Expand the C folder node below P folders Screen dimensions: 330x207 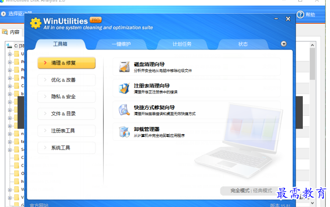(10, 86)
